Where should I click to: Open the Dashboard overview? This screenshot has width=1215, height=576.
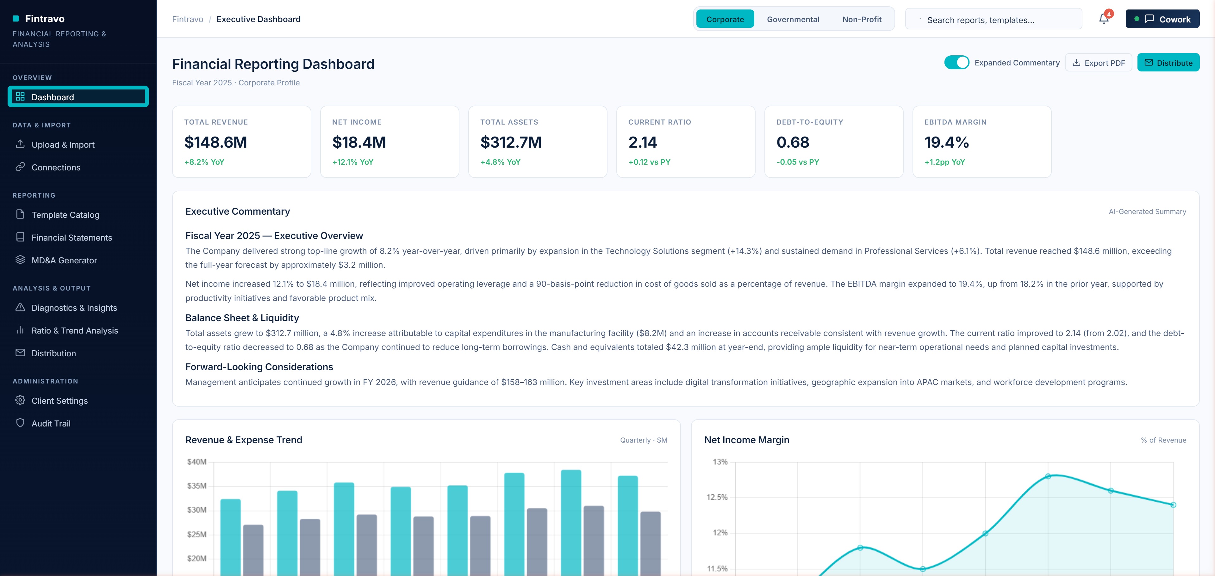(x=53, y=97)
